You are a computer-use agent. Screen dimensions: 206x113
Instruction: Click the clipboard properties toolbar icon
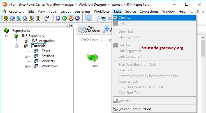pyautogui.click(x=47, y=18)
